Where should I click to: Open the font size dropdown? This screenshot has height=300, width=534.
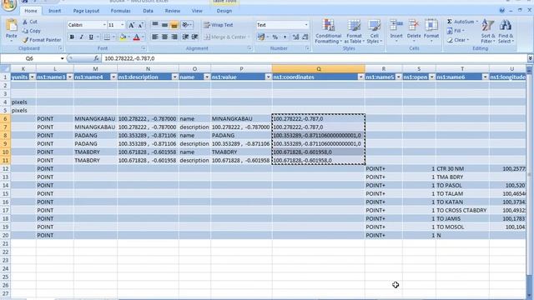pos(123,25)
